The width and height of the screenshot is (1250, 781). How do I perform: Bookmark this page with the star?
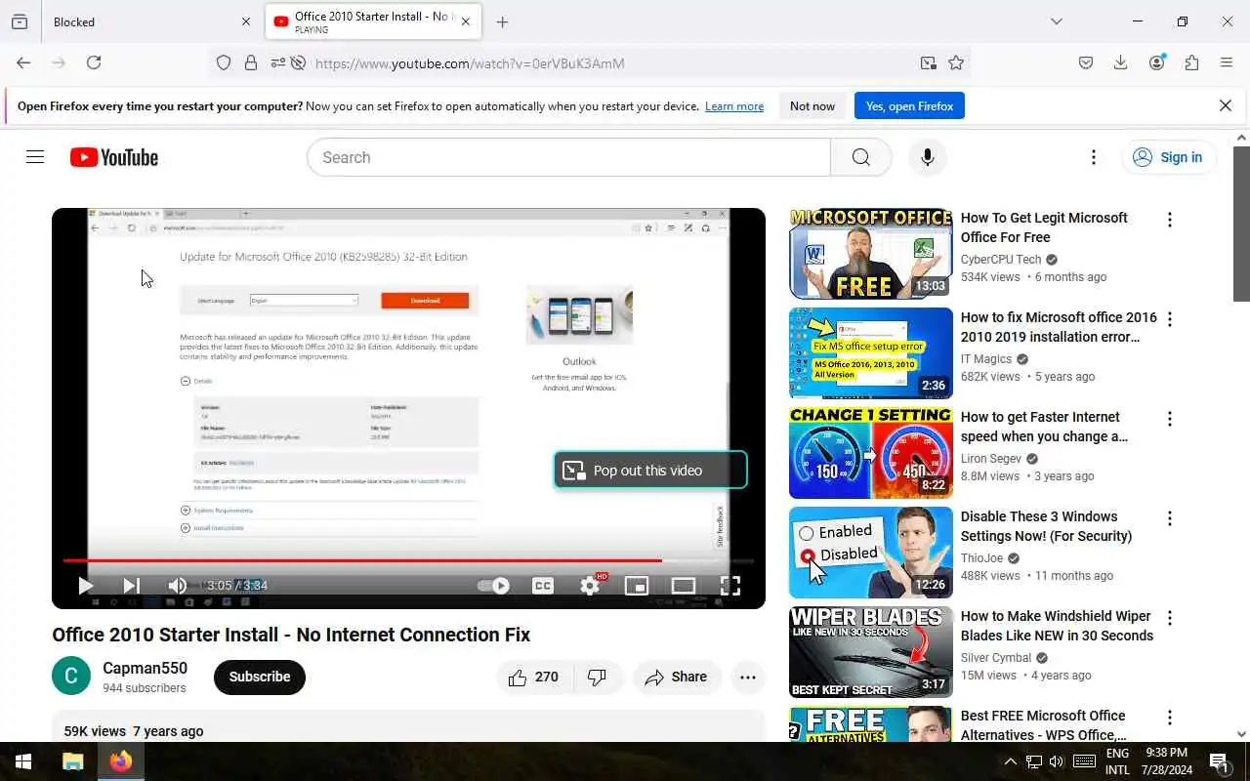tap(956, 62)
